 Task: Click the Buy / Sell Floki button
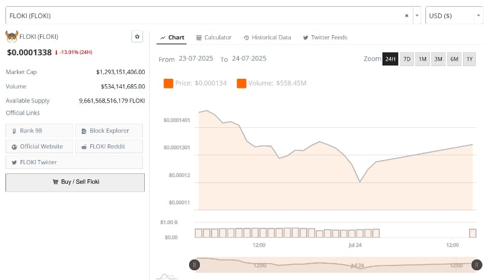(75, 182)
